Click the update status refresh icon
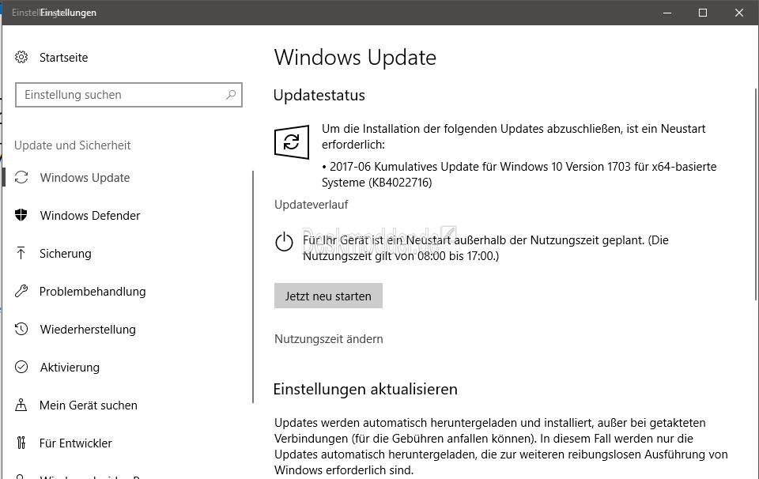The height and width of the screenshot is (479, 759). (x=292, y=141)
